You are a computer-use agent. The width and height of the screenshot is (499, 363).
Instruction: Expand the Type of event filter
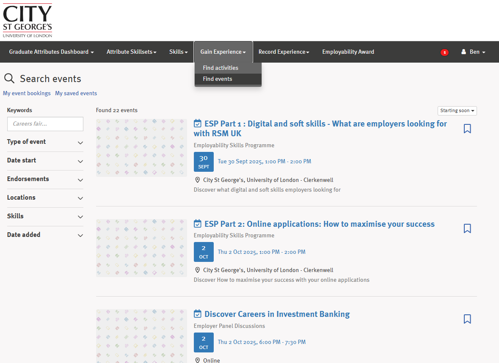tap(45, 142)
